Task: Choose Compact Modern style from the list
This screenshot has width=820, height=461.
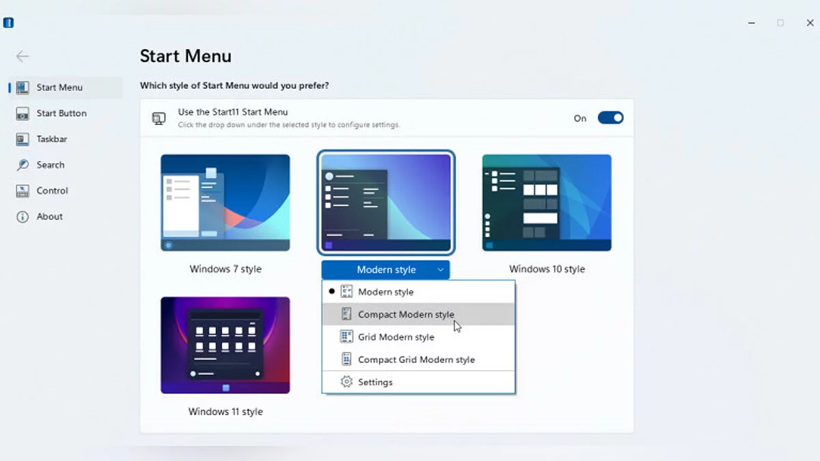Action: click(418, 314)
